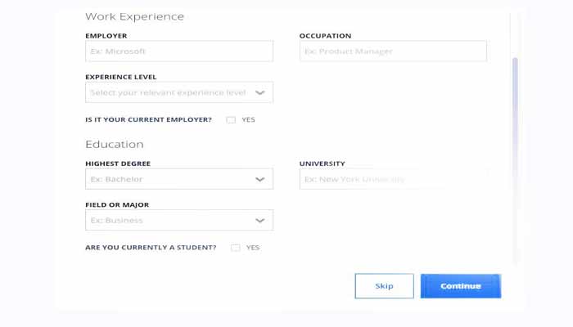Click the OCCUPATION field label
Viewport: 573px width, 327px height.
325,36
